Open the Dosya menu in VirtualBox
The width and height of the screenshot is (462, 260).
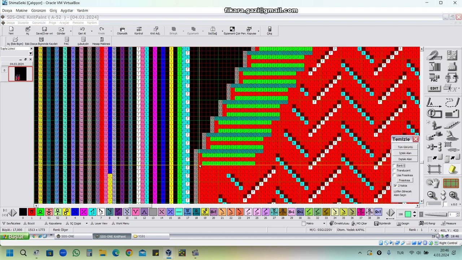(x=7, y=10)
